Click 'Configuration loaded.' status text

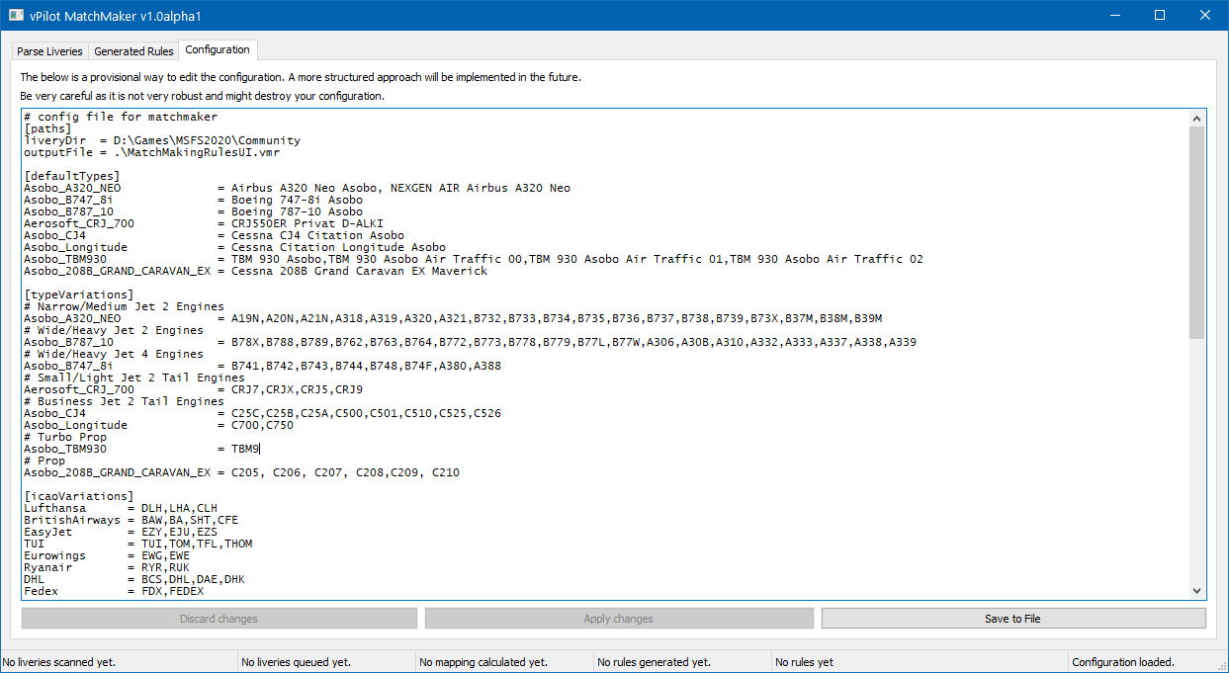(1122, 662)
